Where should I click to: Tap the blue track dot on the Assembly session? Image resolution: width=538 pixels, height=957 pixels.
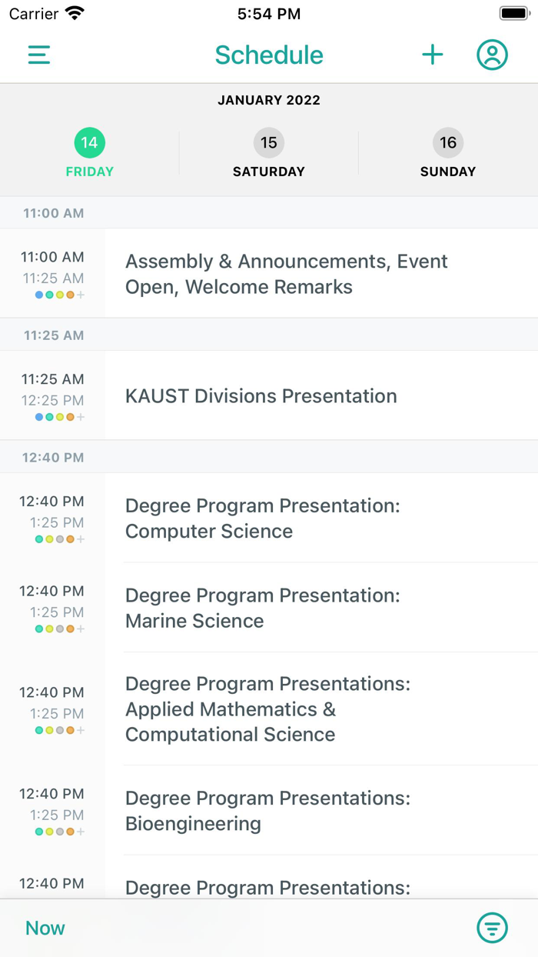coord(38,295)
